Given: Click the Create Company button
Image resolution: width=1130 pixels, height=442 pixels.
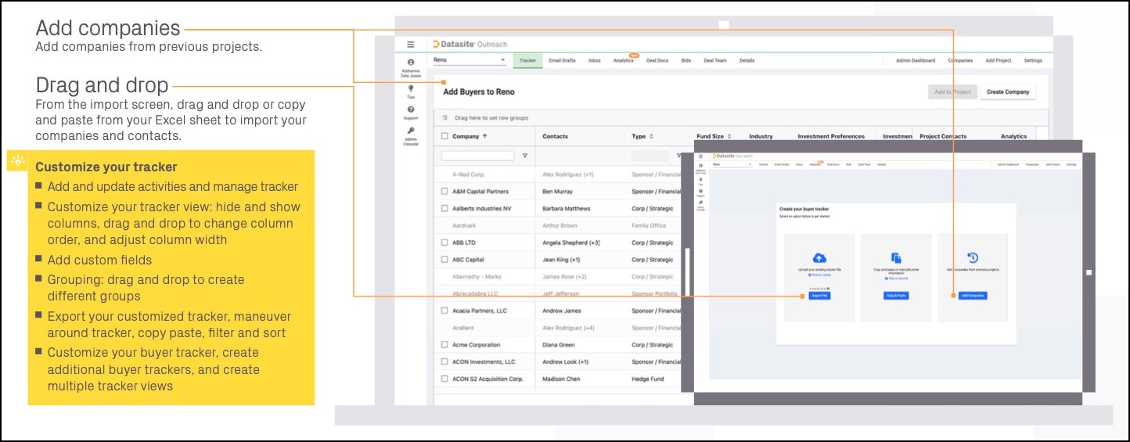Looking at the screenshot, I should (x=1007, y=92).
